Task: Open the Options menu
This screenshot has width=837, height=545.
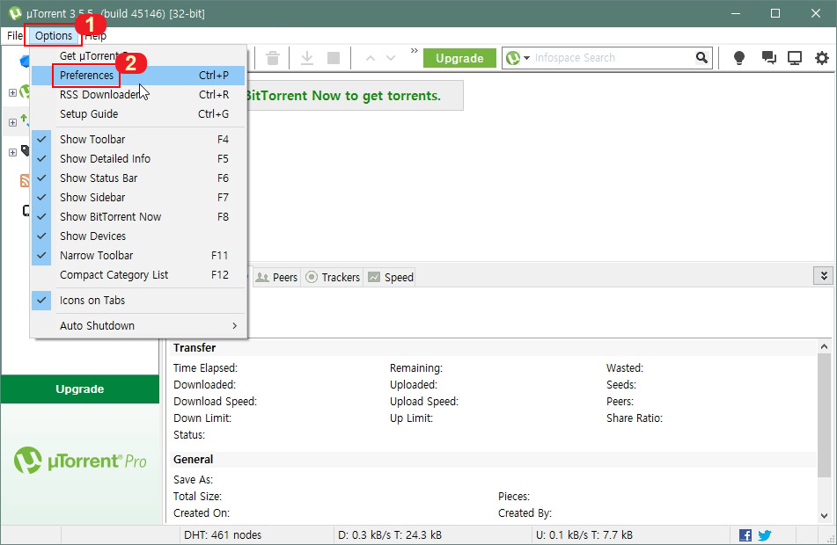Action: tap(54, 36)
